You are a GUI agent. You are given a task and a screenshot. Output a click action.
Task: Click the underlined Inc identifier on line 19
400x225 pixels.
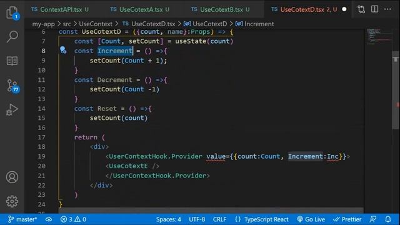click(332, 156)
